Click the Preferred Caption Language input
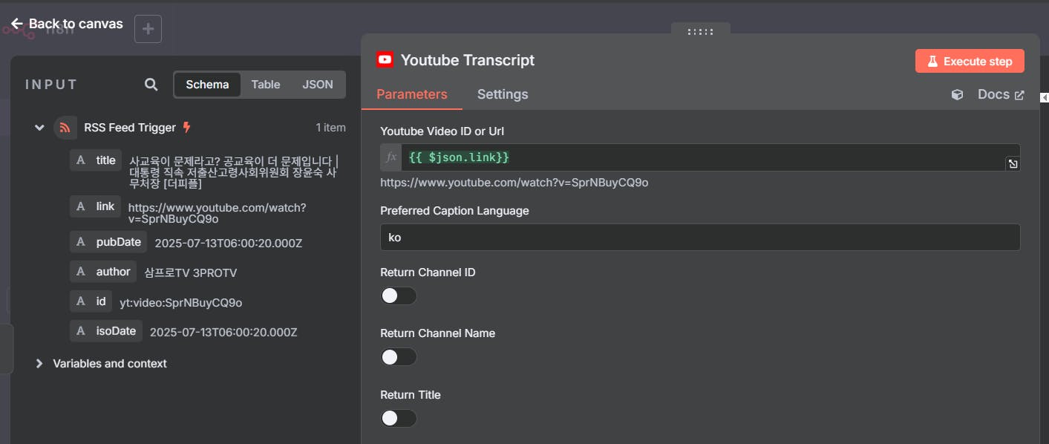The height and width of the screenshot is (444, 1049). point(700,238)
